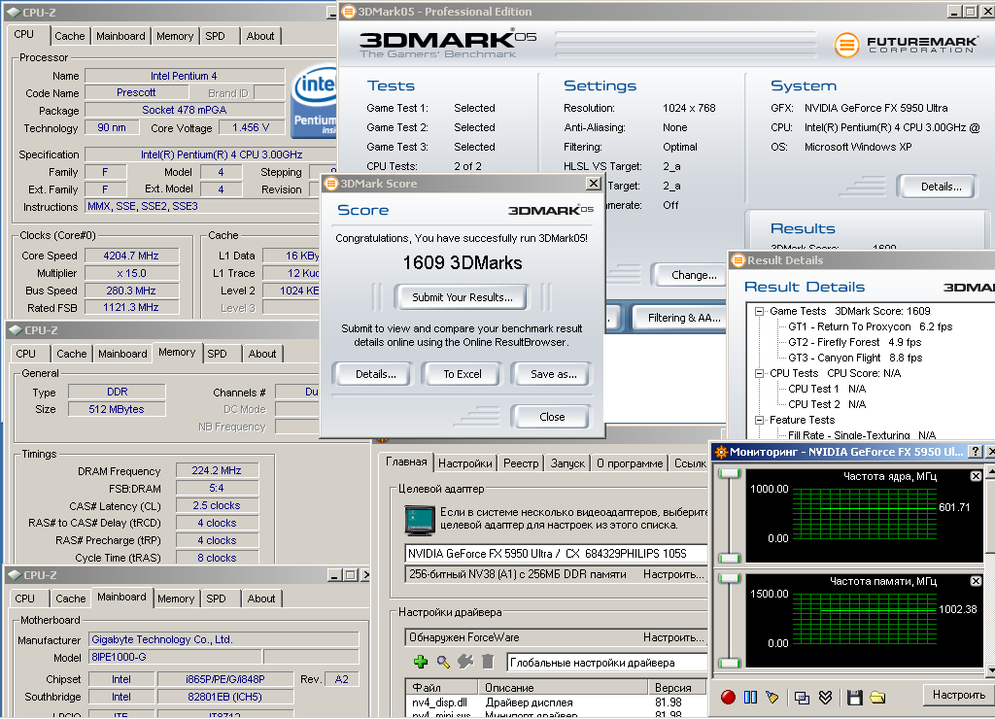
Task: Move lower slider handle of memory clock graph
Action: click(730, 664)
